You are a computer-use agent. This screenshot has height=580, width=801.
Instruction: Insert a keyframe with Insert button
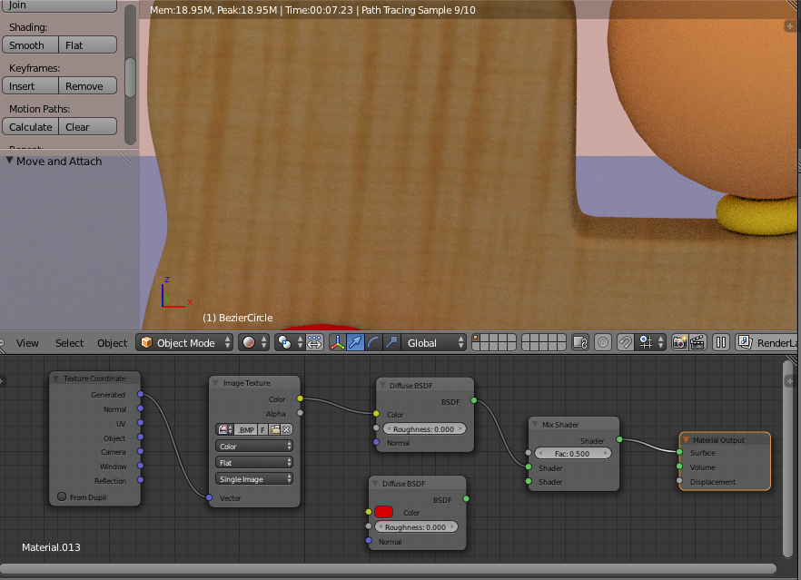click(x=30, y=85)
